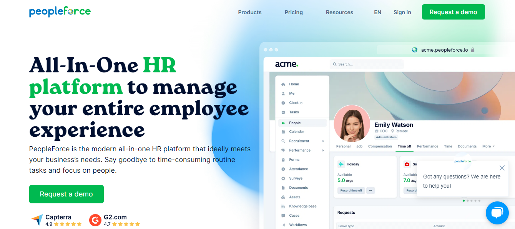The height and width of the screenshot is (229, 515).
Task: Click the acme.peopleforce.io address bar
Action: (x=444, y=50)
